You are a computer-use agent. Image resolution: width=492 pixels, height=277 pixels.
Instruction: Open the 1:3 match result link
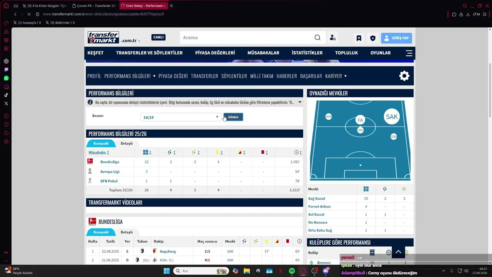[207, 252]
